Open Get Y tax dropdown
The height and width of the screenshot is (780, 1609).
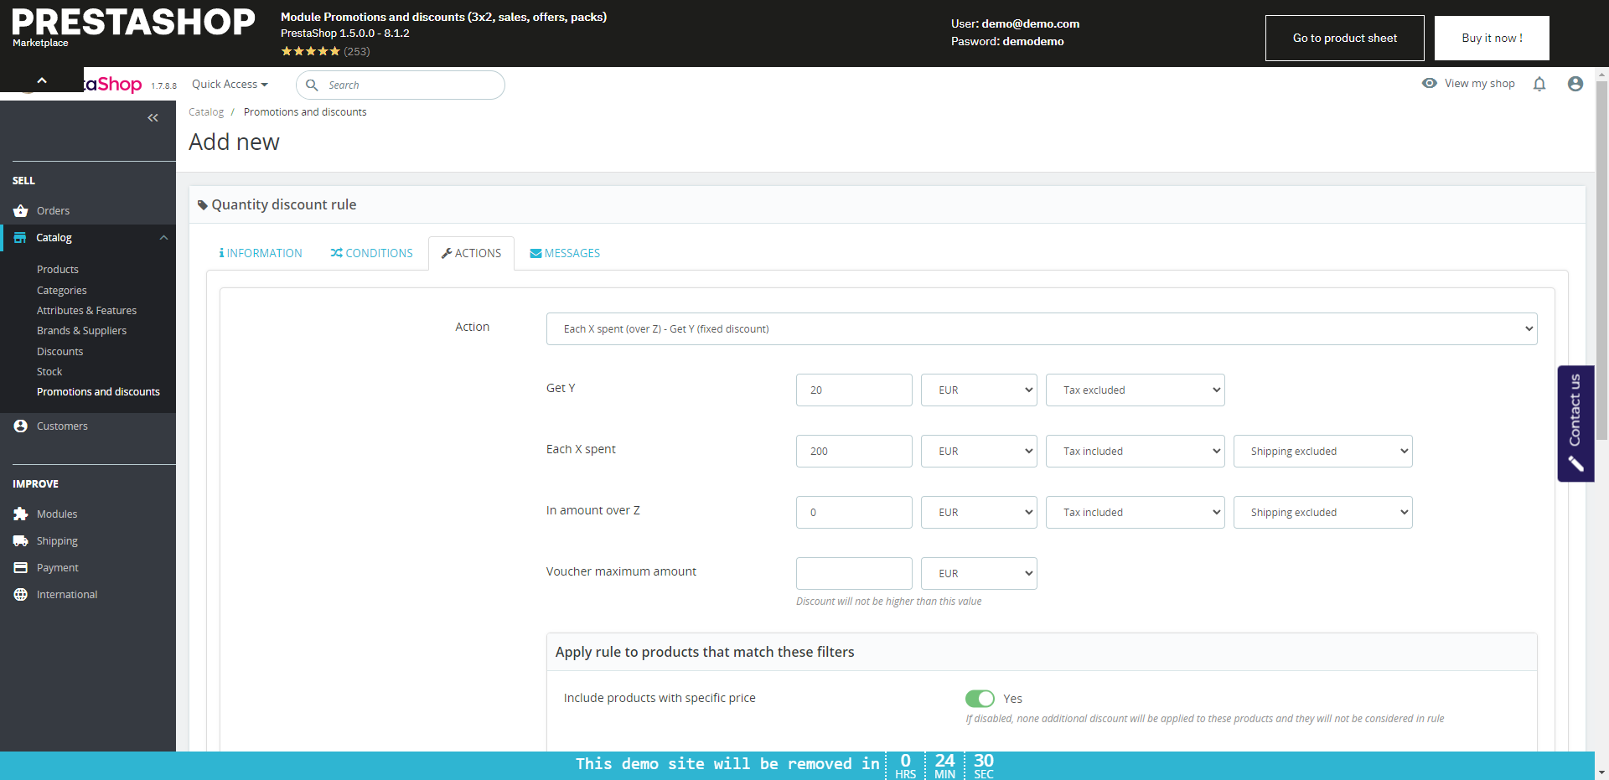1136,390
